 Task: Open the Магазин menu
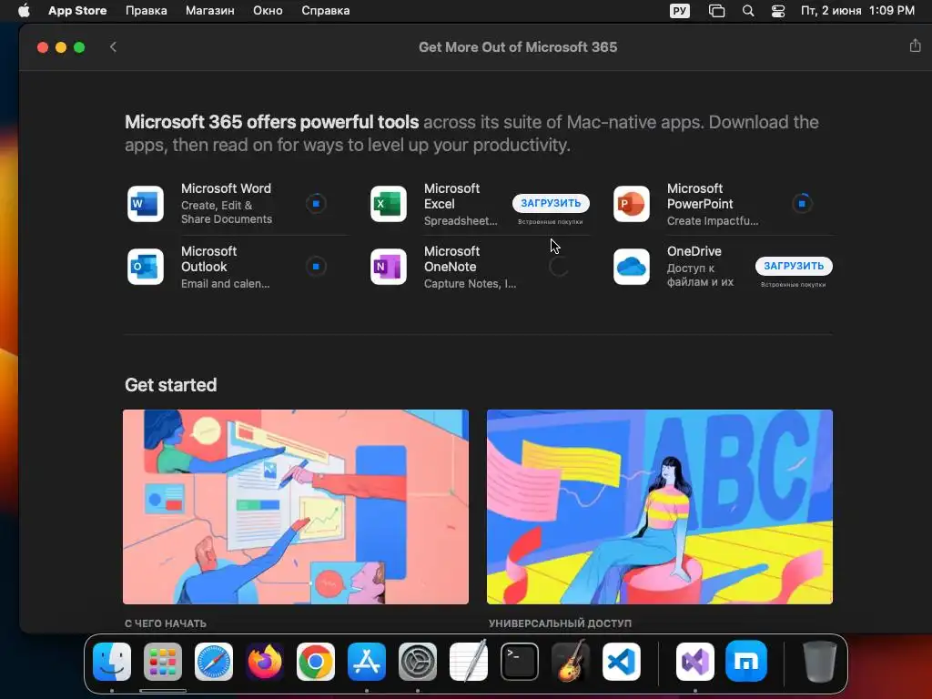[210, 11]
